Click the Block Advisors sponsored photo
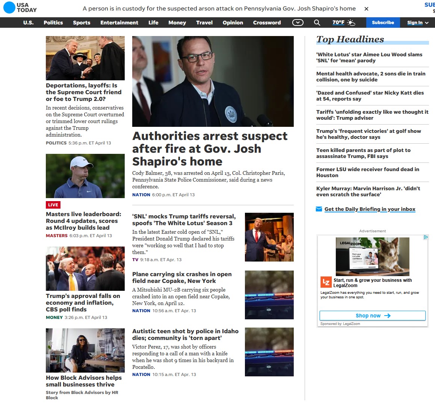The image size is (435, 406). point(85,350)
